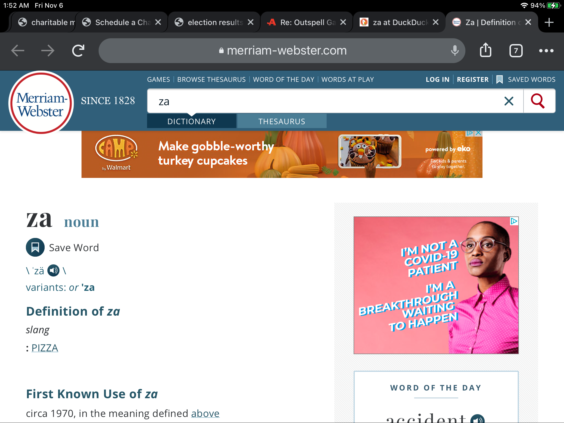
Task: Tap the Save Word bookmark icon
Action: pos(35,247)
